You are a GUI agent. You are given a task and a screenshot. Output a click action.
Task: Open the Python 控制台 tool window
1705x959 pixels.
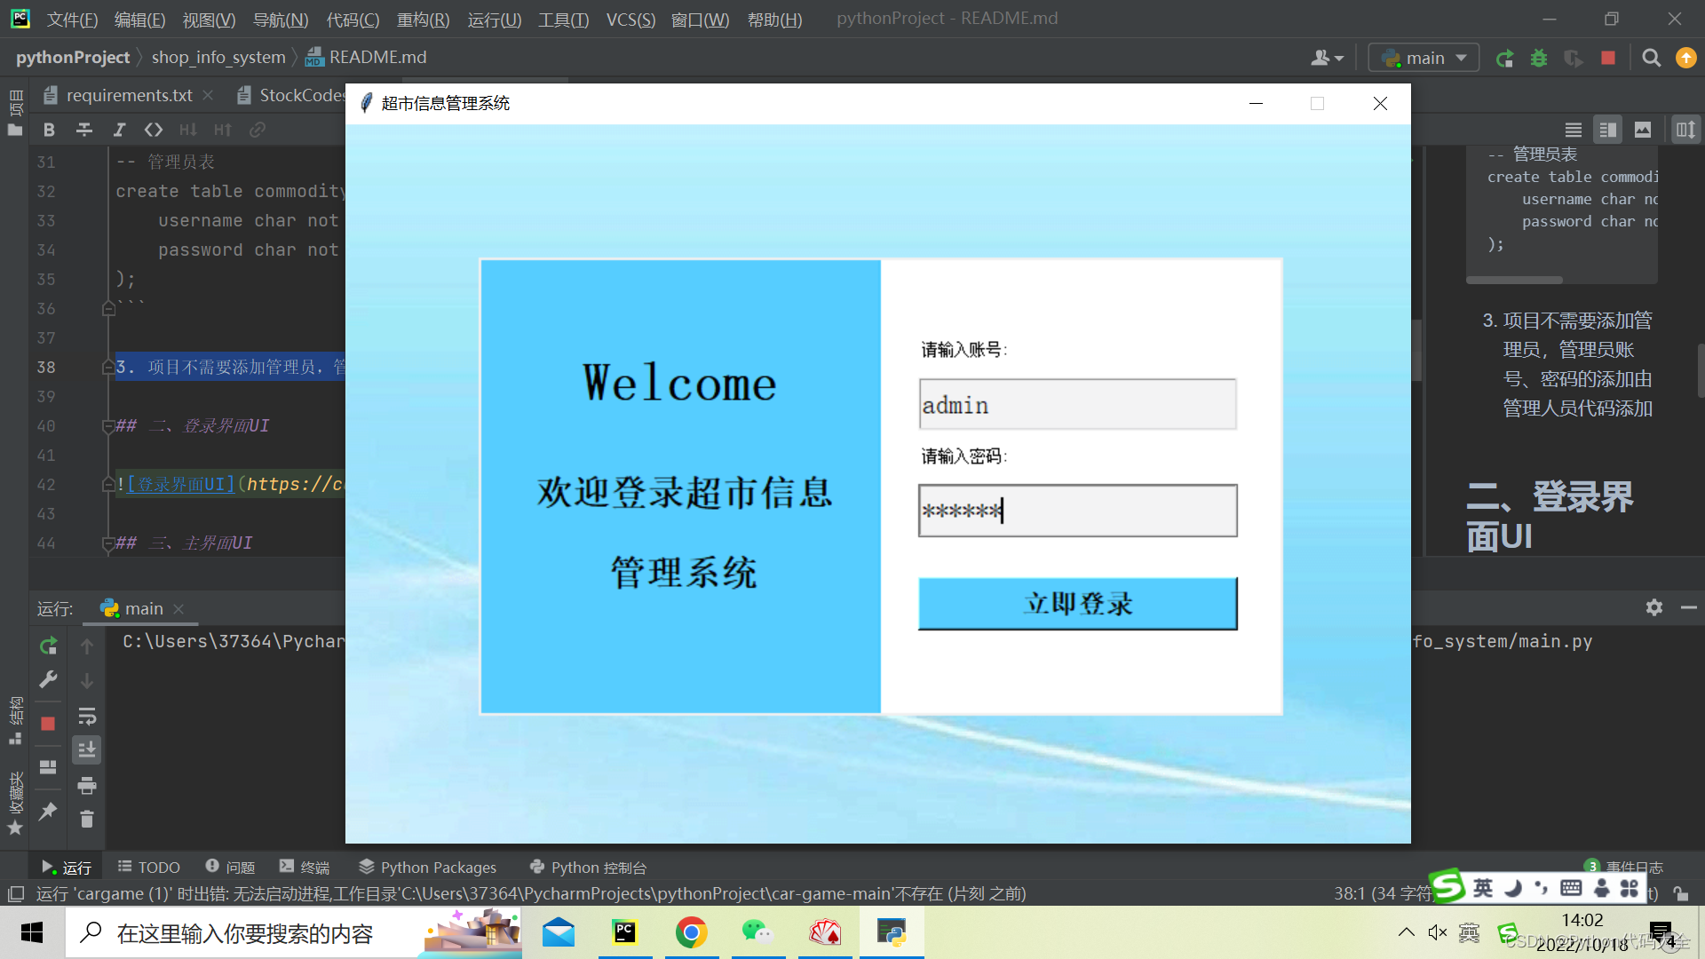[x=588, y=867]
